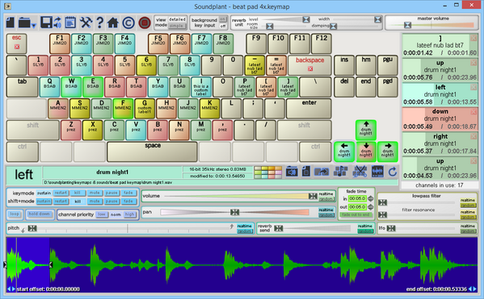This screenshot has height=299, width=484.
Task: Adjust fade out time stepper arrows
Action: click(x=370, y=207)
